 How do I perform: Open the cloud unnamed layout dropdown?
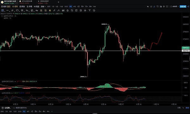click(174, 7)
